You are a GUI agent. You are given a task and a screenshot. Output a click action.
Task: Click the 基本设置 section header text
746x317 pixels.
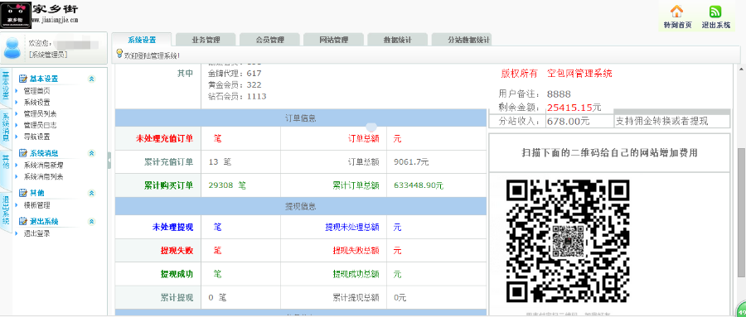(44, 79)
